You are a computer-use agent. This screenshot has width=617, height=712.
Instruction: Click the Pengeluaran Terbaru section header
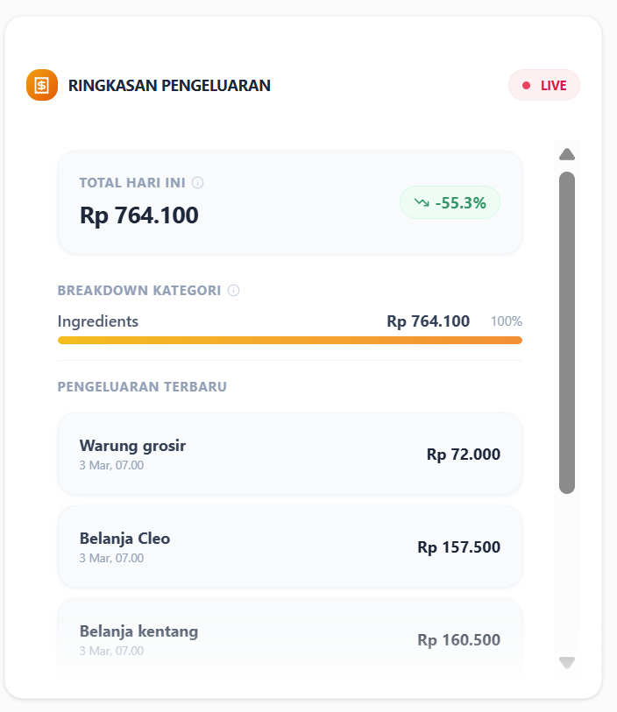click(x=142, y=386)
